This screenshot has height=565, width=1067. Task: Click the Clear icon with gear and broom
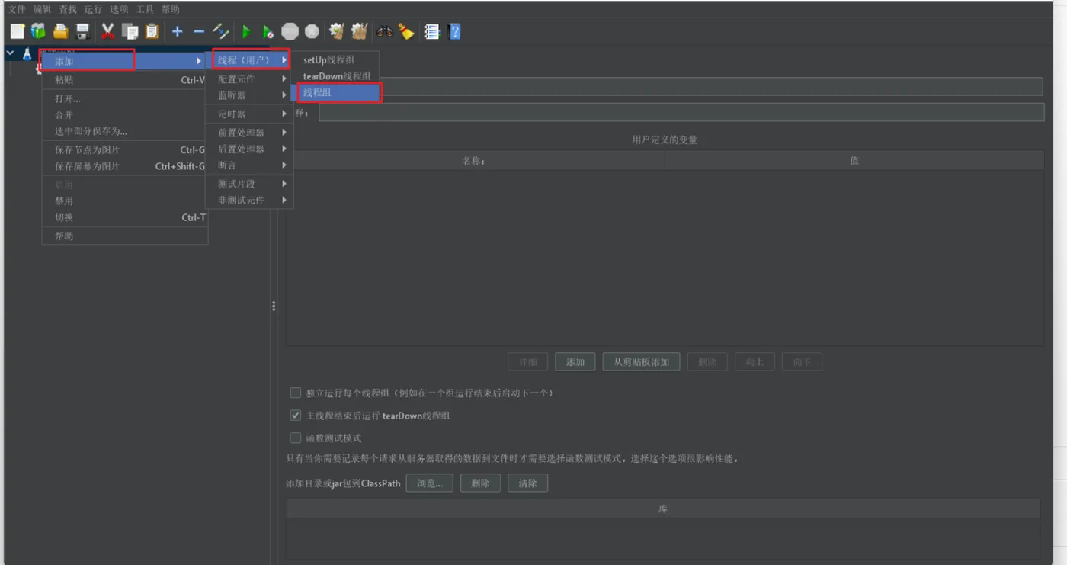tap(336, 31)
